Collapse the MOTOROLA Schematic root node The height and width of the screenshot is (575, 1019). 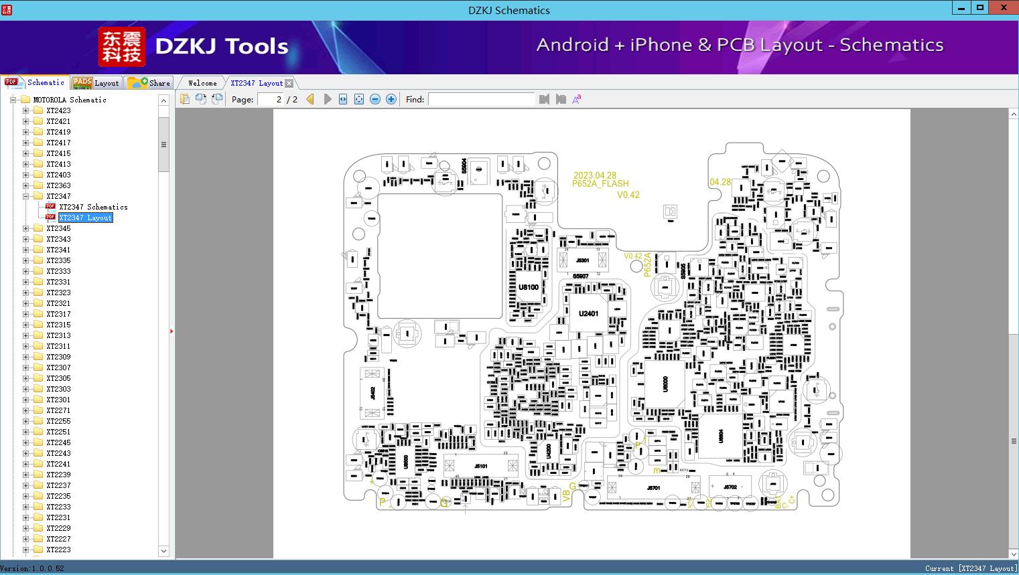point(13,100)
